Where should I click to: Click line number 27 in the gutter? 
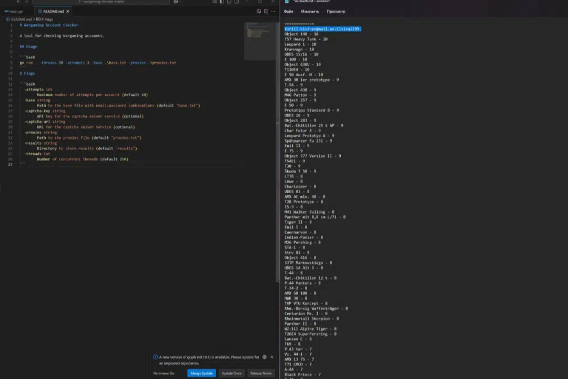[11, 164]
